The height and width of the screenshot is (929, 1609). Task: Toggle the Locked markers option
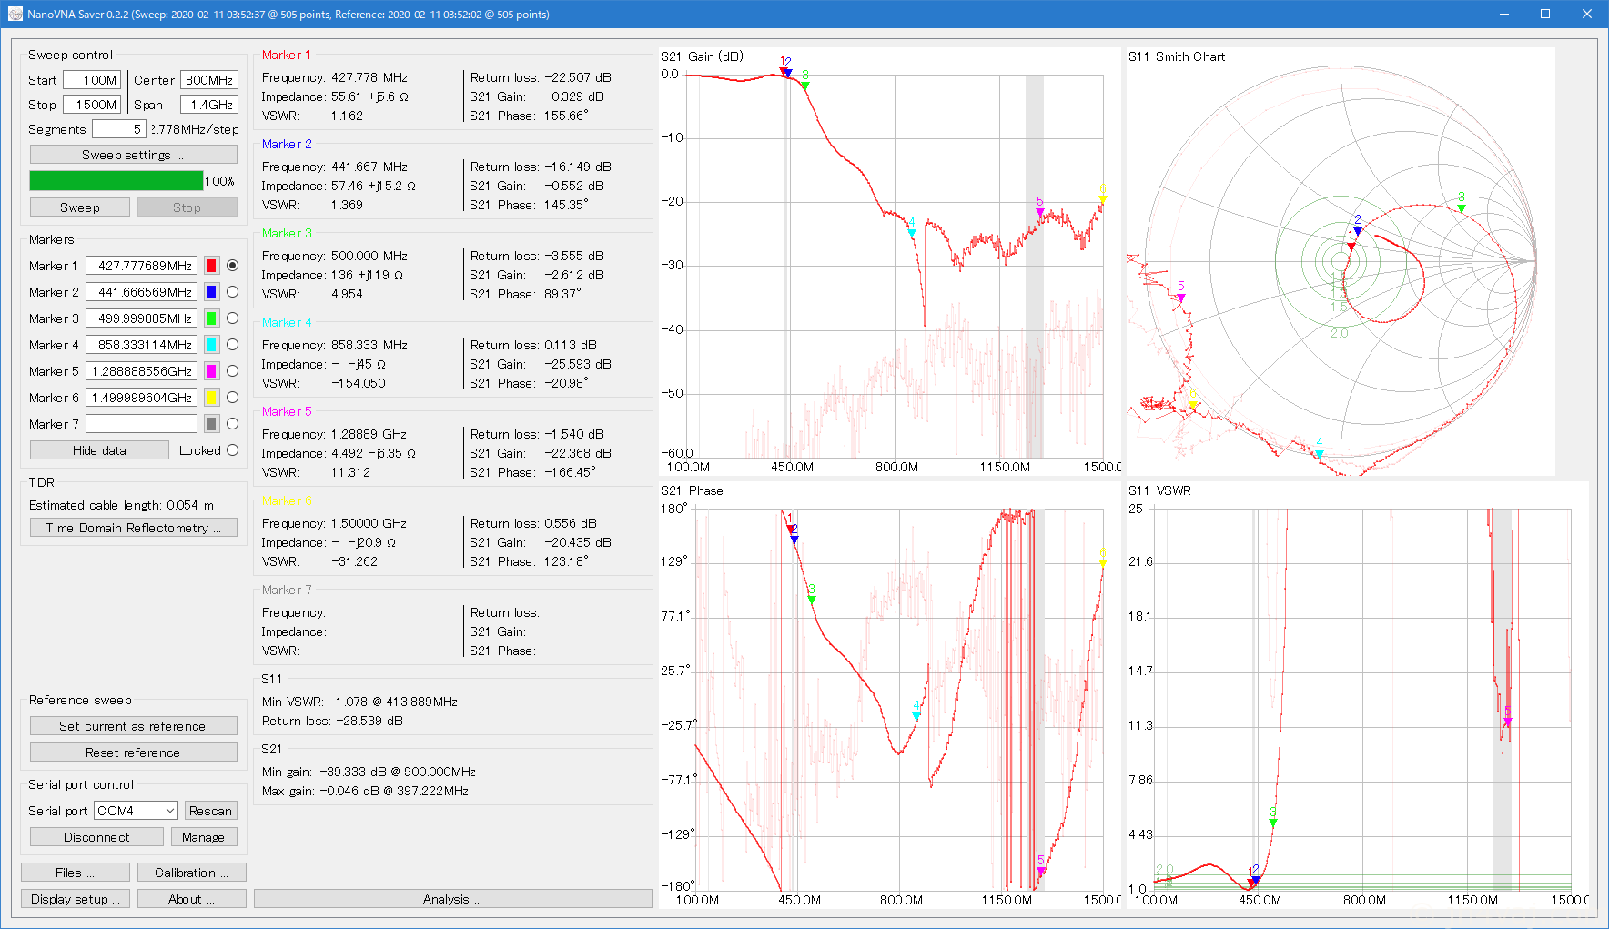coord(233,450)
